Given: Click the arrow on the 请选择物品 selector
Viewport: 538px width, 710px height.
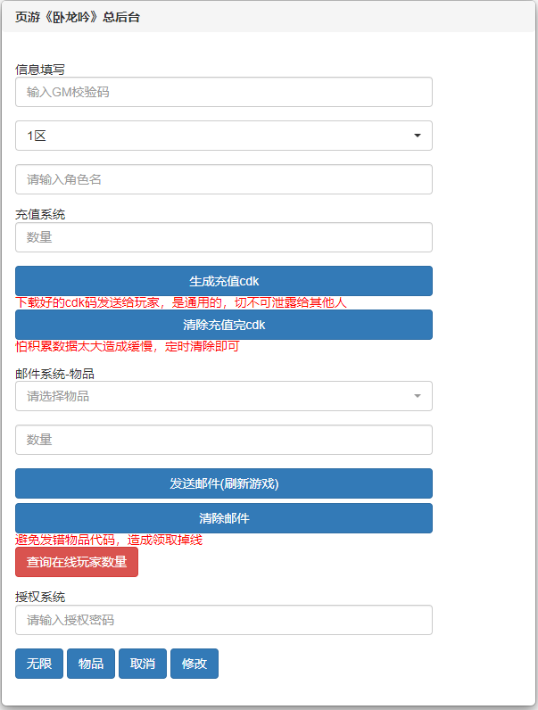Looking at the screenshot, I should (417, 396).
